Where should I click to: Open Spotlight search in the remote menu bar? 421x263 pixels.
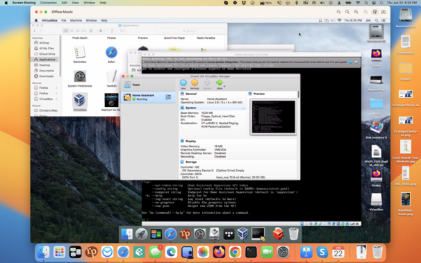377,20
